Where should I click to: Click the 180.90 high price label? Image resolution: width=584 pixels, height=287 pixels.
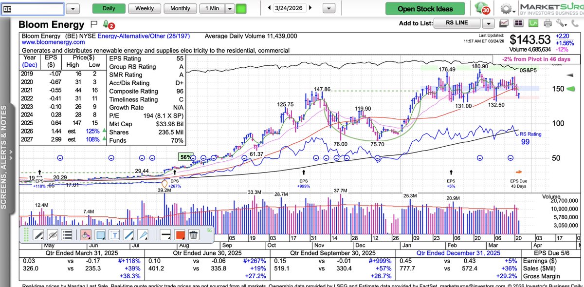coord(480,66)
